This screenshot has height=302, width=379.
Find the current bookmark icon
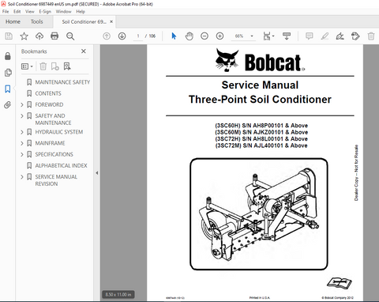tap(67, 66)
